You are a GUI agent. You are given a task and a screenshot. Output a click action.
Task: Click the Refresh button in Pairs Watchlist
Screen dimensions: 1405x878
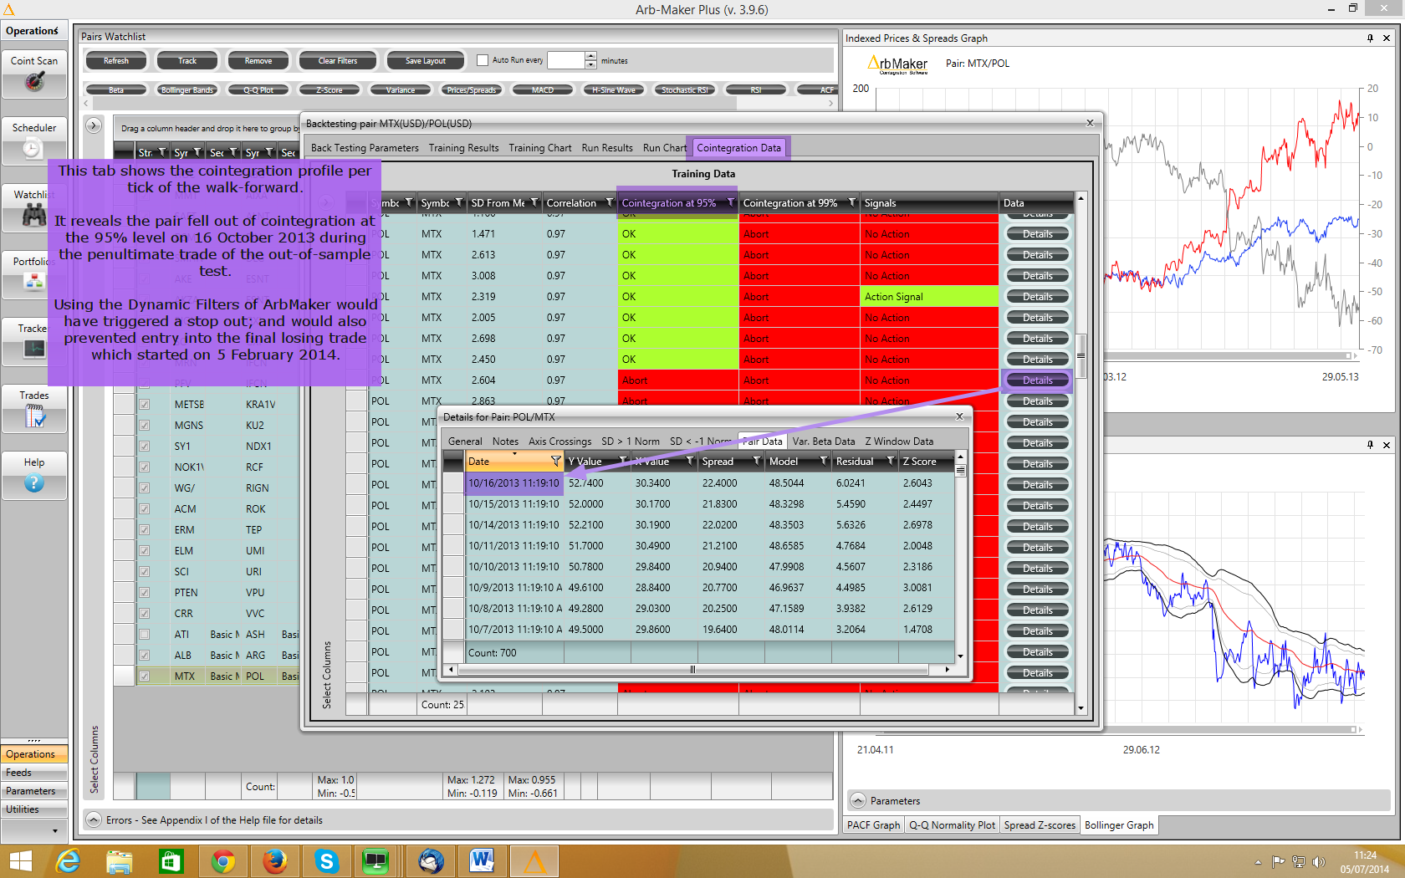116,60
